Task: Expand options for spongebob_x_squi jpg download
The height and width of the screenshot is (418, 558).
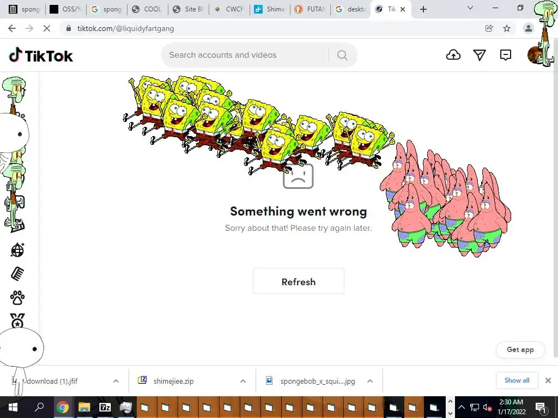Action: pos(370,381)
